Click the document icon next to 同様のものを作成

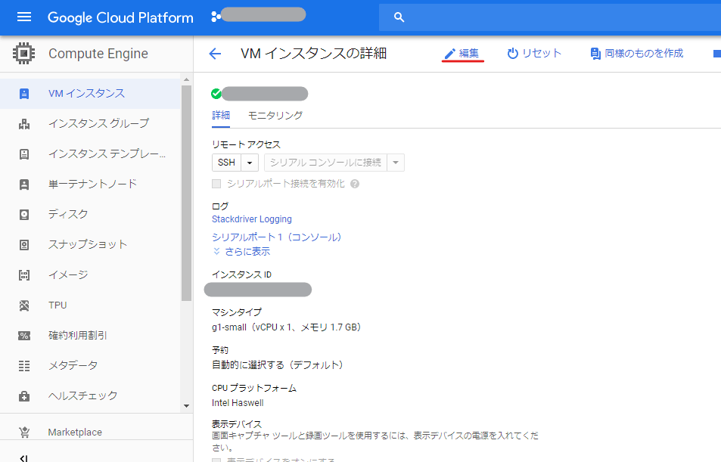pos(595,54)
